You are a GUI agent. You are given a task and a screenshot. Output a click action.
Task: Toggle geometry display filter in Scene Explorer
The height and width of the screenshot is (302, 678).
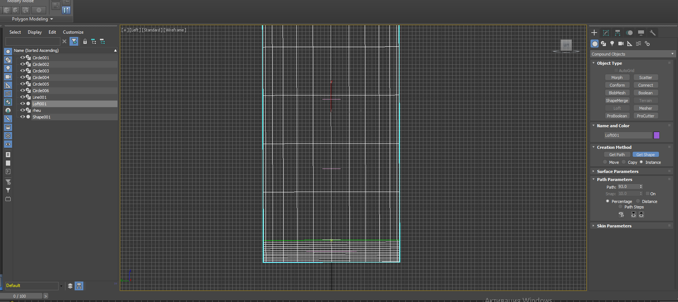pos(8,52)
